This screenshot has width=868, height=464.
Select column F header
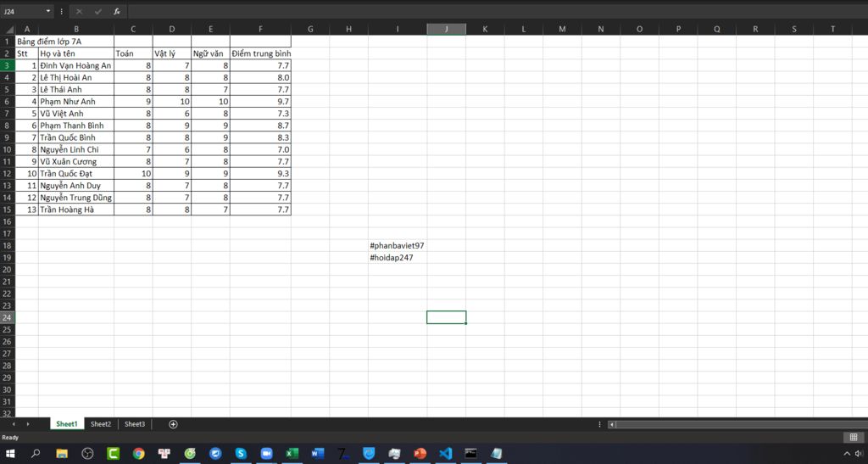260,30
